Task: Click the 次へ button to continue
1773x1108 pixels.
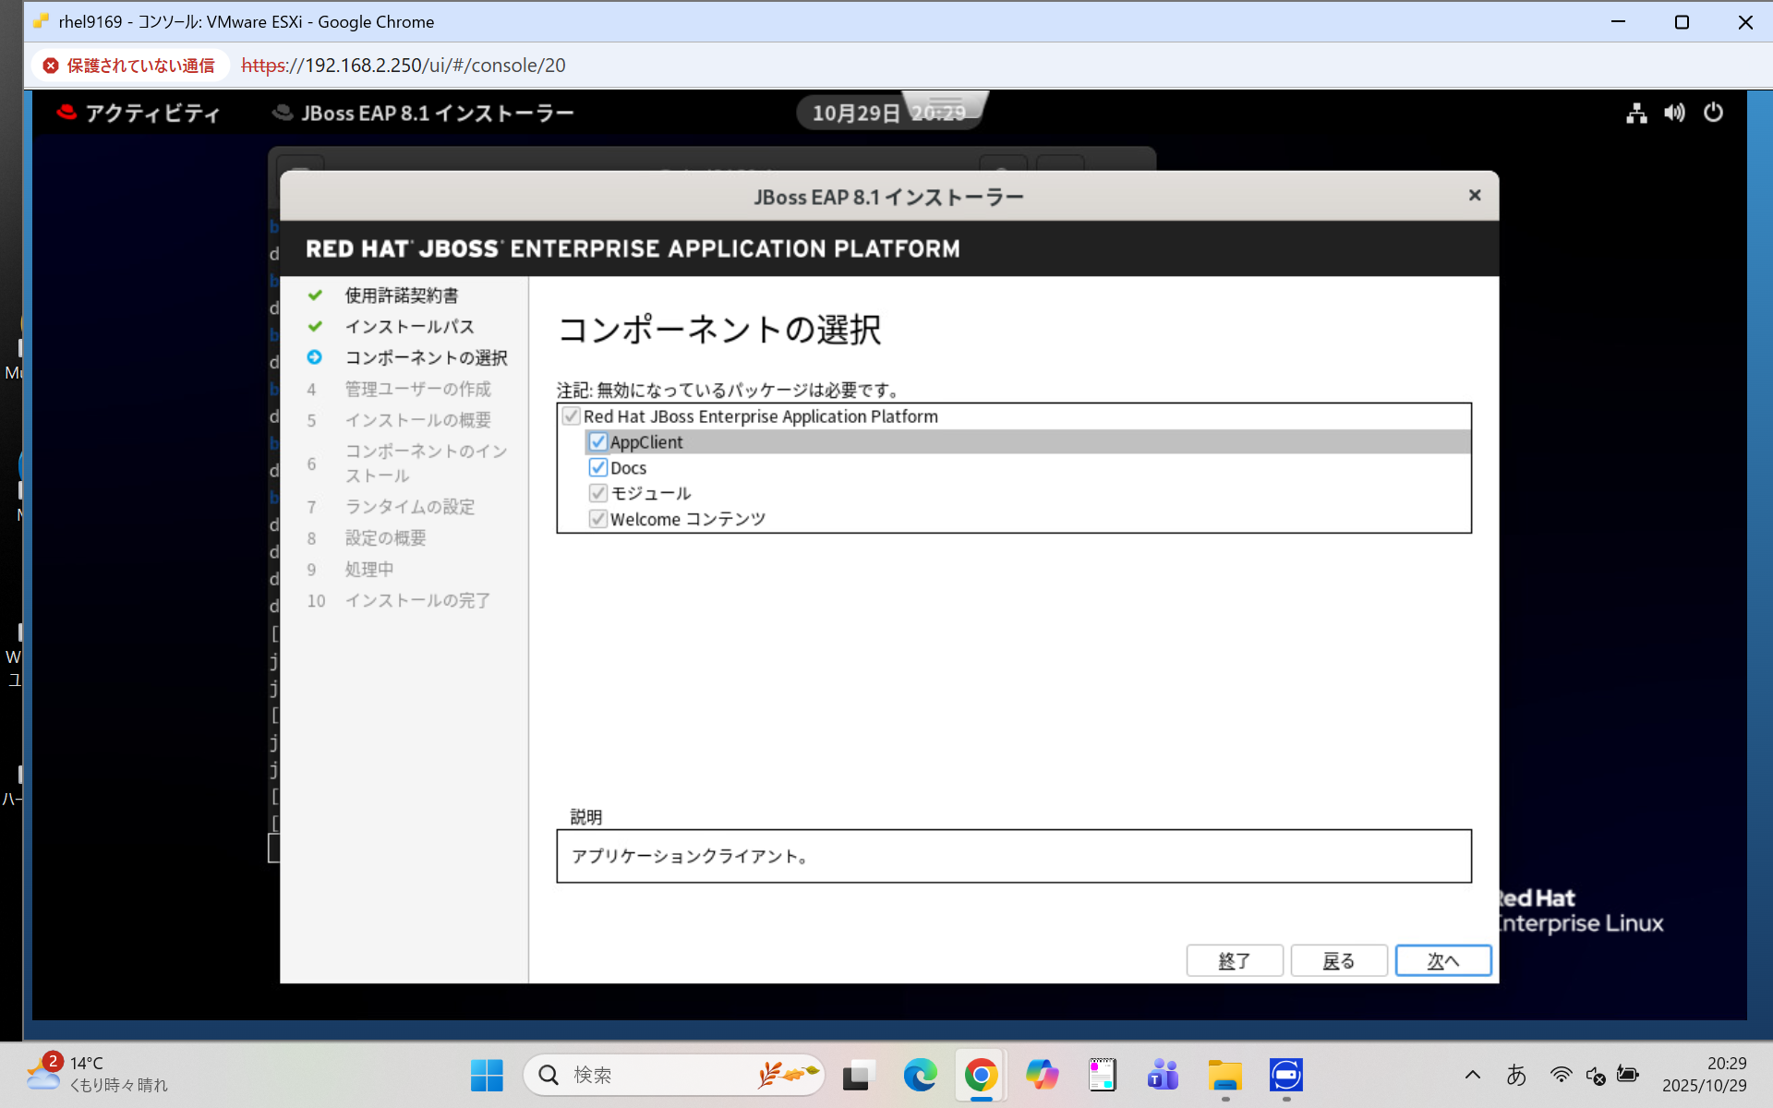Action: click(1443, 960)
